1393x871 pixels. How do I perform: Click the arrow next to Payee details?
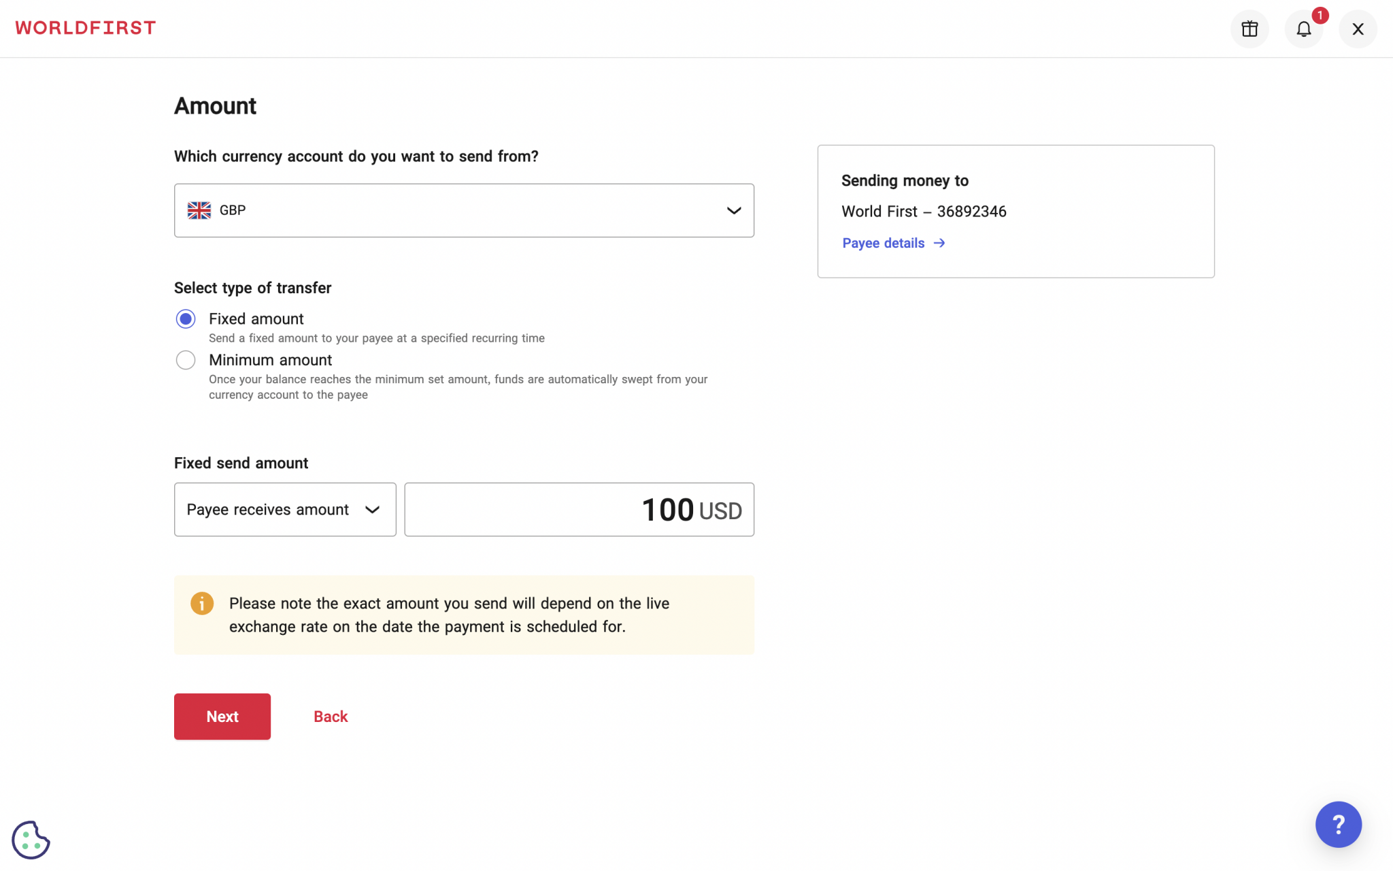tap(939, 243)
